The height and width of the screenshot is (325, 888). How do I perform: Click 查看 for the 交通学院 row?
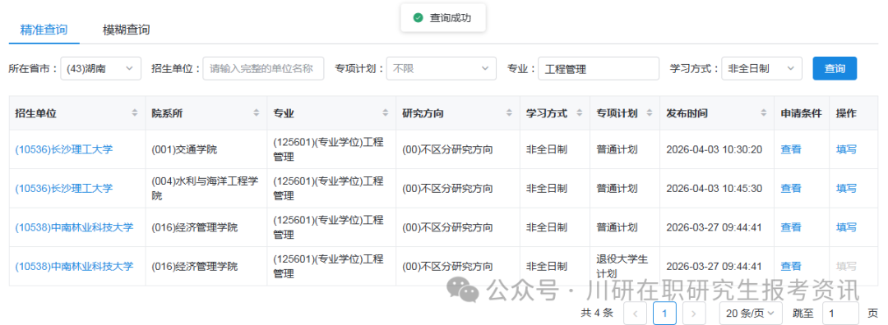pos(791,149)
